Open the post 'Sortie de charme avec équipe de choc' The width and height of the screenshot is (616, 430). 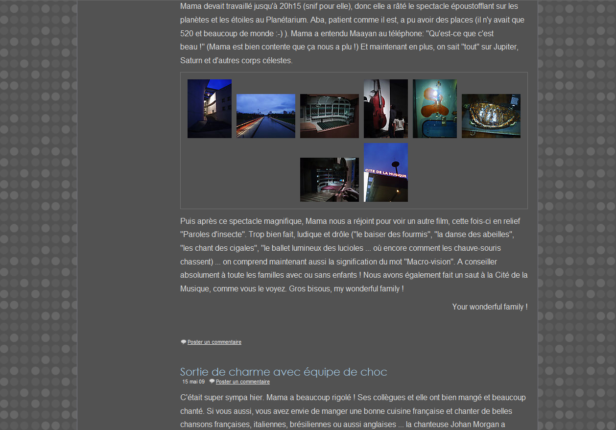pyautogui.click(x=284, y=372)
